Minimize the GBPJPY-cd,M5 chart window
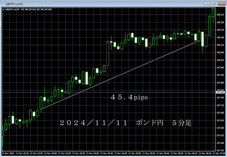The width and height of the screenshot is (227, 157). [207, 4]
